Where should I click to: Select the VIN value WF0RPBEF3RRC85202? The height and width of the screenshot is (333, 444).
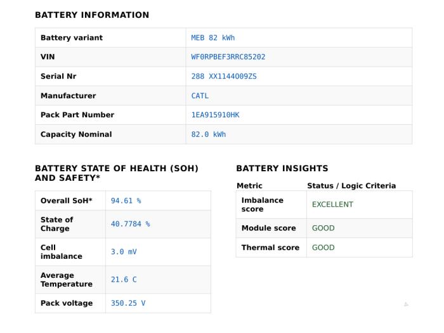point(228,57)
